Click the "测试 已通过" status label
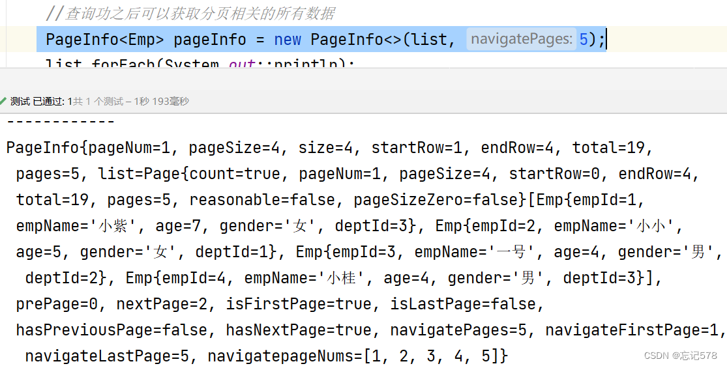This screenshot has height=366, width=727. point(37,101)
